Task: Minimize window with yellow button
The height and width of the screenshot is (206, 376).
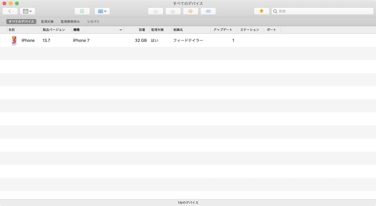Action: (11, 3)
